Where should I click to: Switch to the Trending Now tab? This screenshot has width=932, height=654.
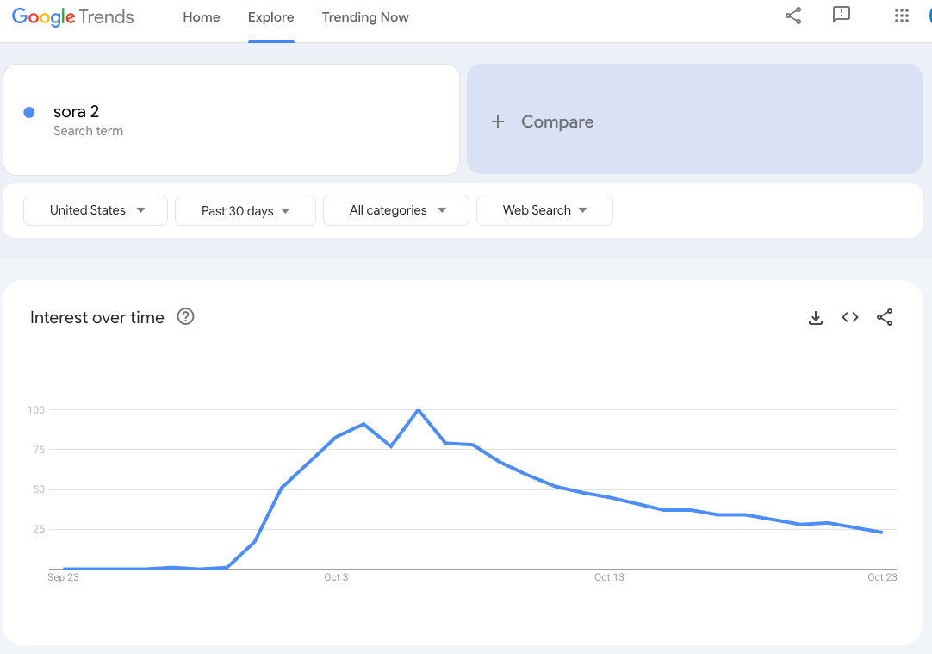click(365, 17)
